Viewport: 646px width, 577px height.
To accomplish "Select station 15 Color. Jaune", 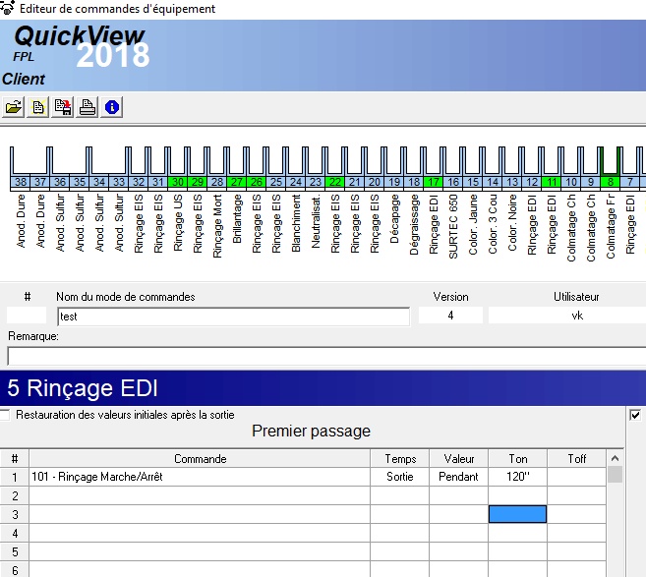I will [x=473, y=182].
